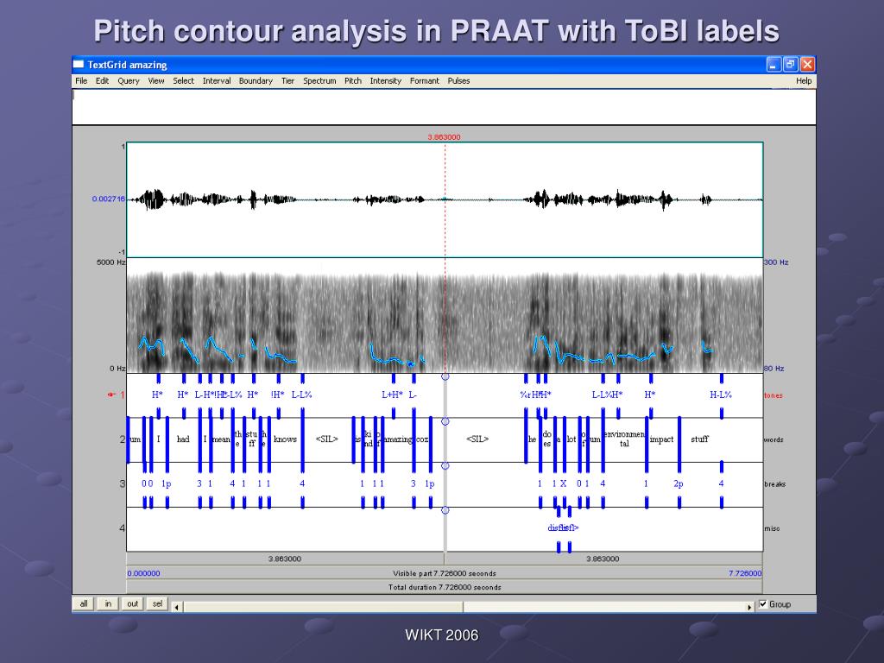Click the text entry field below menu bar
This screenshot has height=663, width=884.
point(444,106)
